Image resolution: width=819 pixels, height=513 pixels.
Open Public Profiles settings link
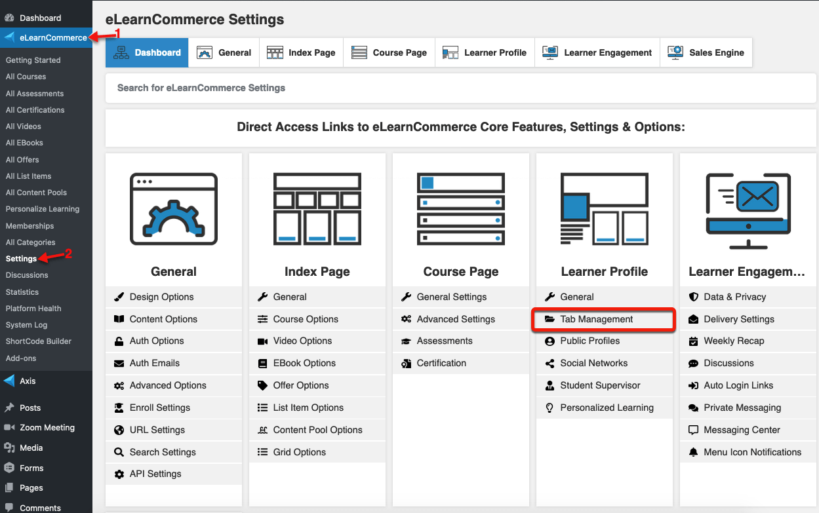point(605,341)
